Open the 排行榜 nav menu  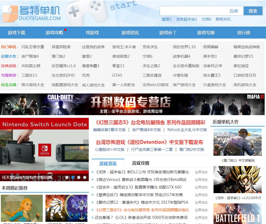tap(244, 33)
